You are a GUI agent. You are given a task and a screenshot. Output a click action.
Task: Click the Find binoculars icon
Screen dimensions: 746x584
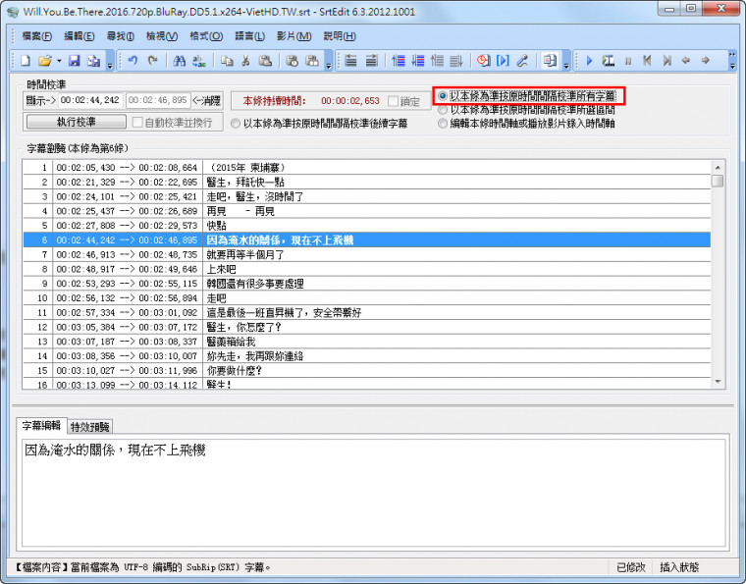pyautogui.click(x=180, y=61)
